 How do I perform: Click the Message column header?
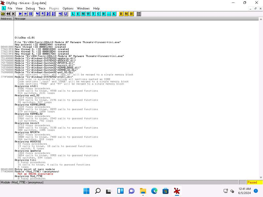coord(20,19)
